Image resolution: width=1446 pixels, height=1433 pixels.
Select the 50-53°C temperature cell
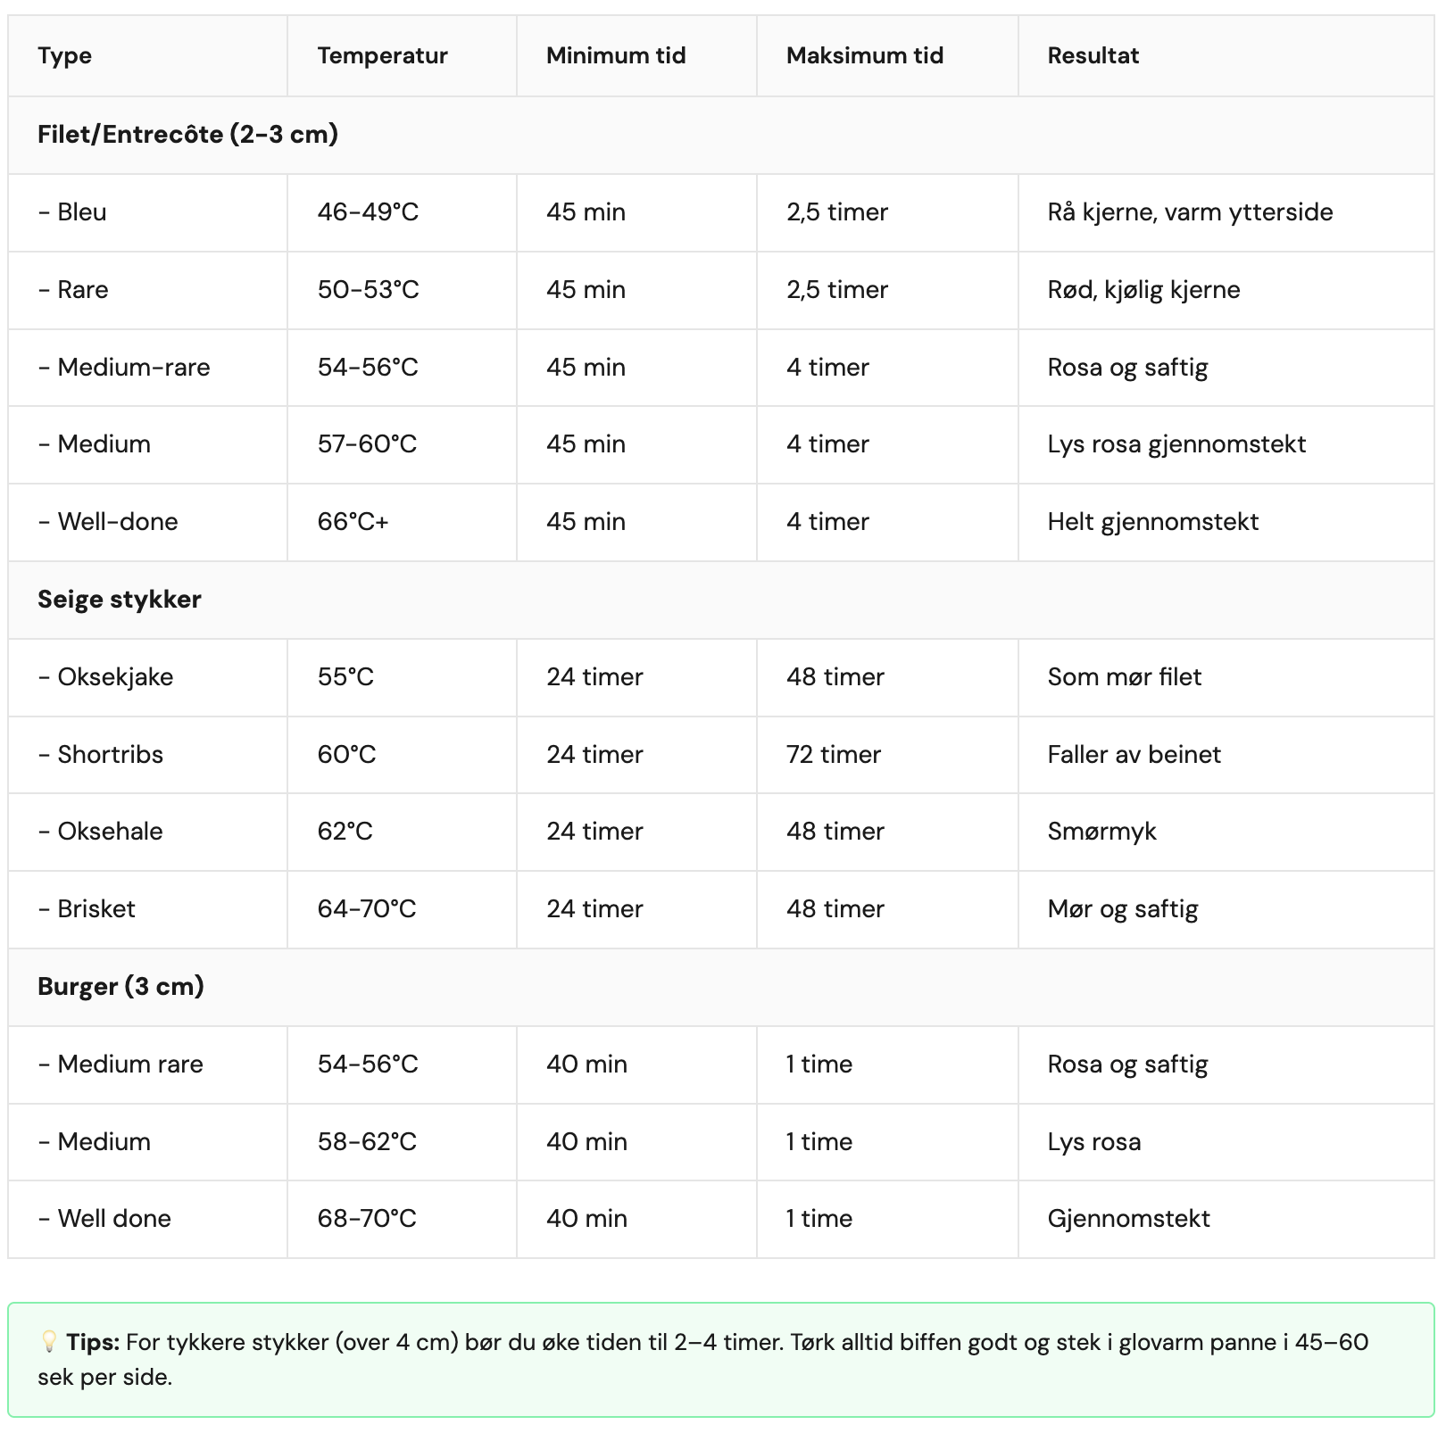[368, 289]
